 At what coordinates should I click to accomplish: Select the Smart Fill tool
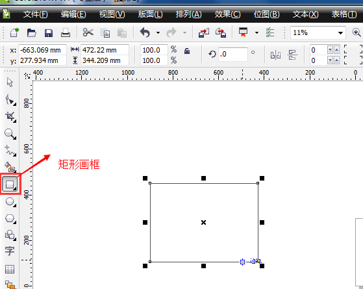[x=10, y=167]
